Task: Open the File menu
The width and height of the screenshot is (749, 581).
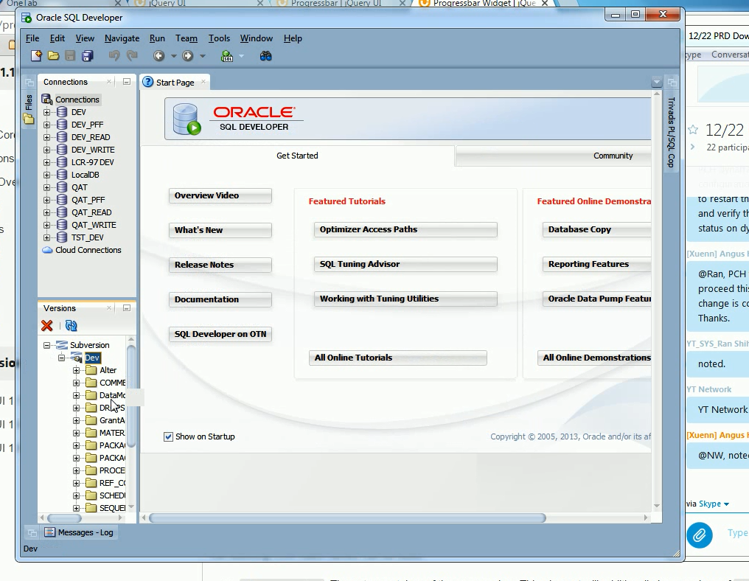Action: [x=32, y=38]
